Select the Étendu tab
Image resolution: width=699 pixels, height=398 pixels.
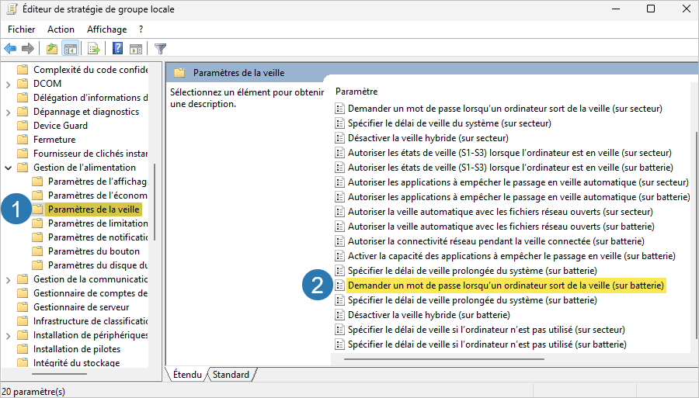(x=187, y=375)
